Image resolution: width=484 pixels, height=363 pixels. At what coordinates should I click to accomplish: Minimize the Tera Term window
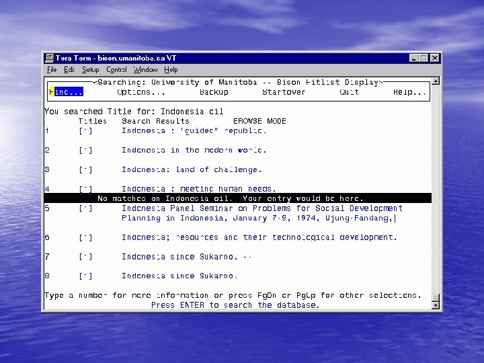(413, 58)
